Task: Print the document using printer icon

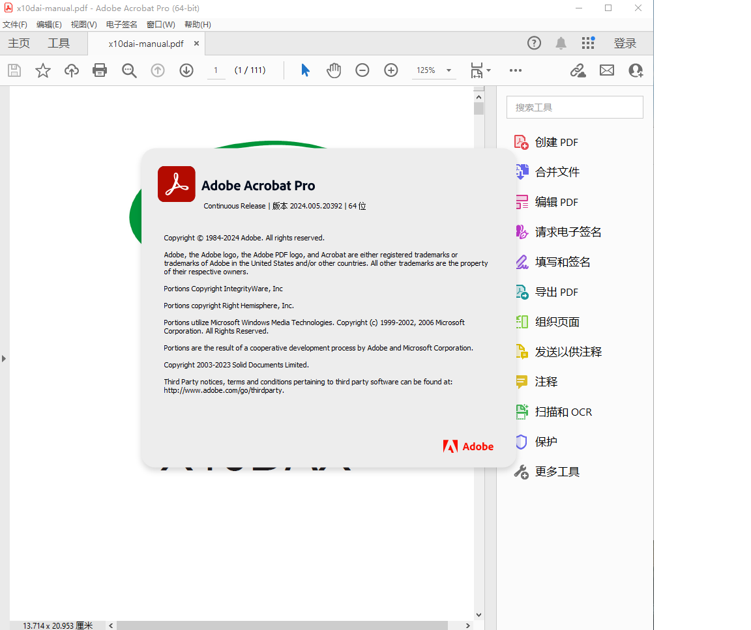Action: [100, 70]
